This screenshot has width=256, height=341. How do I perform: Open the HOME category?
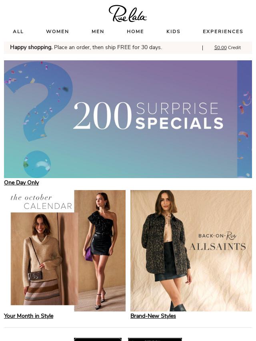click(135, 32)
